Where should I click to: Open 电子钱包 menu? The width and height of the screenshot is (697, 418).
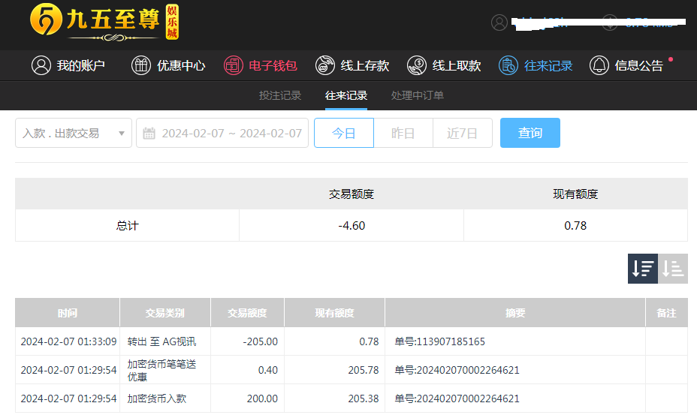coord(273,65)
